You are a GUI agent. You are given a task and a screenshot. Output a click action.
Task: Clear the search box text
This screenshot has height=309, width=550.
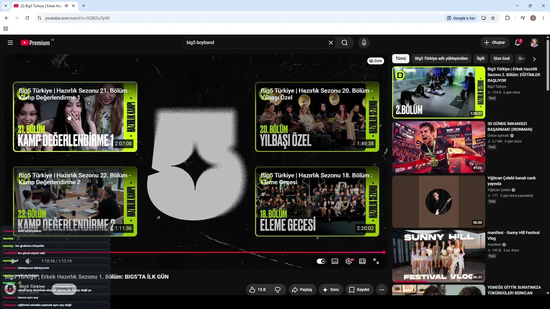(331, 42)
